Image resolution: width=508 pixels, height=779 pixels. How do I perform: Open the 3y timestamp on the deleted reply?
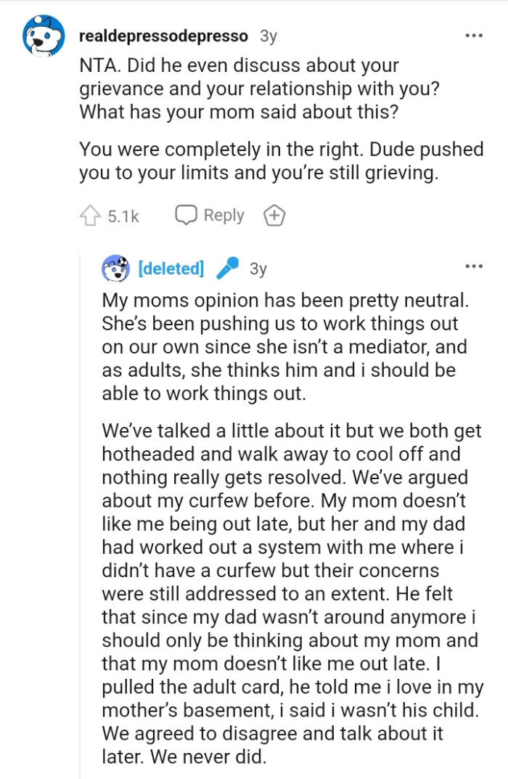tap(260, 268)
